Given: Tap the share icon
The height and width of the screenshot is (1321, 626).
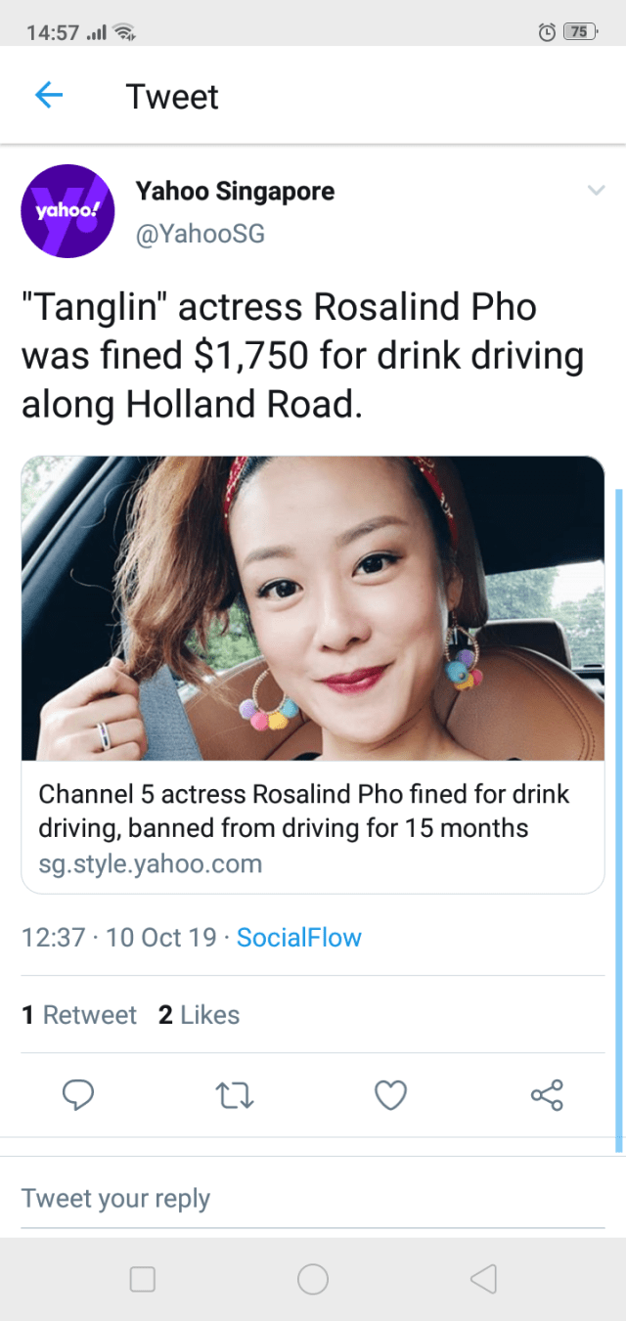Looking at the screenshot, I should coord(547,1095).
